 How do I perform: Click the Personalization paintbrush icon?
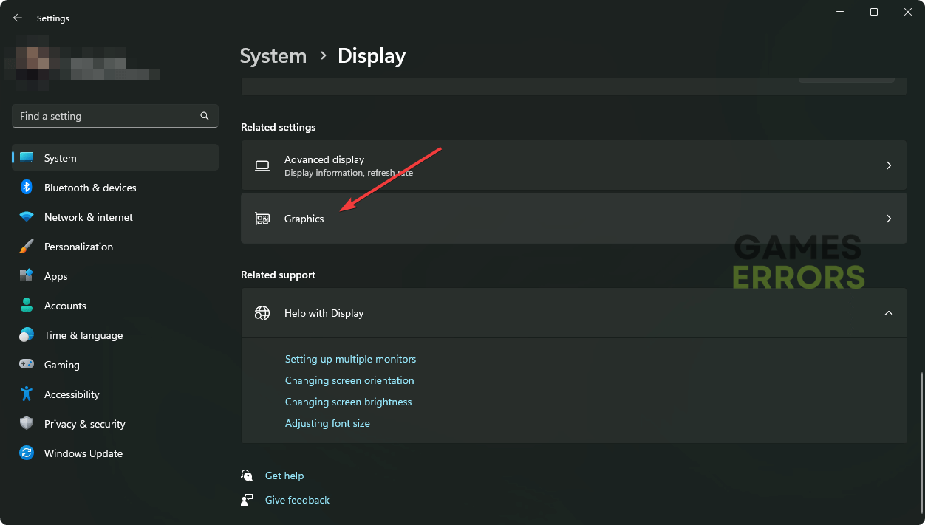click(x=27, y=247)
